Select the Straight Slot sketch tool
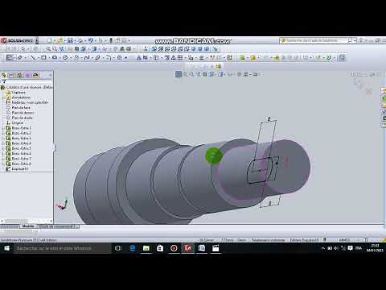The width and height of the screenshot is (386, 290). [55, 57]
